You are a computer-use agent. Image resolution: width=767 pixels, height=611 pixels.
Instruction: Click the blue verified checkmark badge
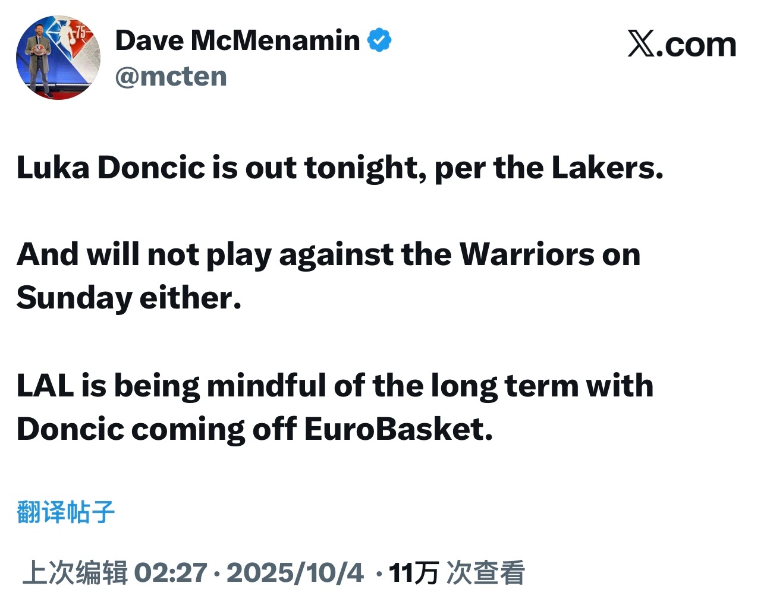[379, 40]
